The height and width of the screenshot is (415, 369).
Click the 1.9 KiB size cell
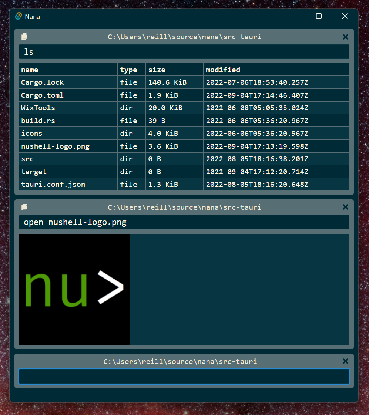tap(175, 95)
